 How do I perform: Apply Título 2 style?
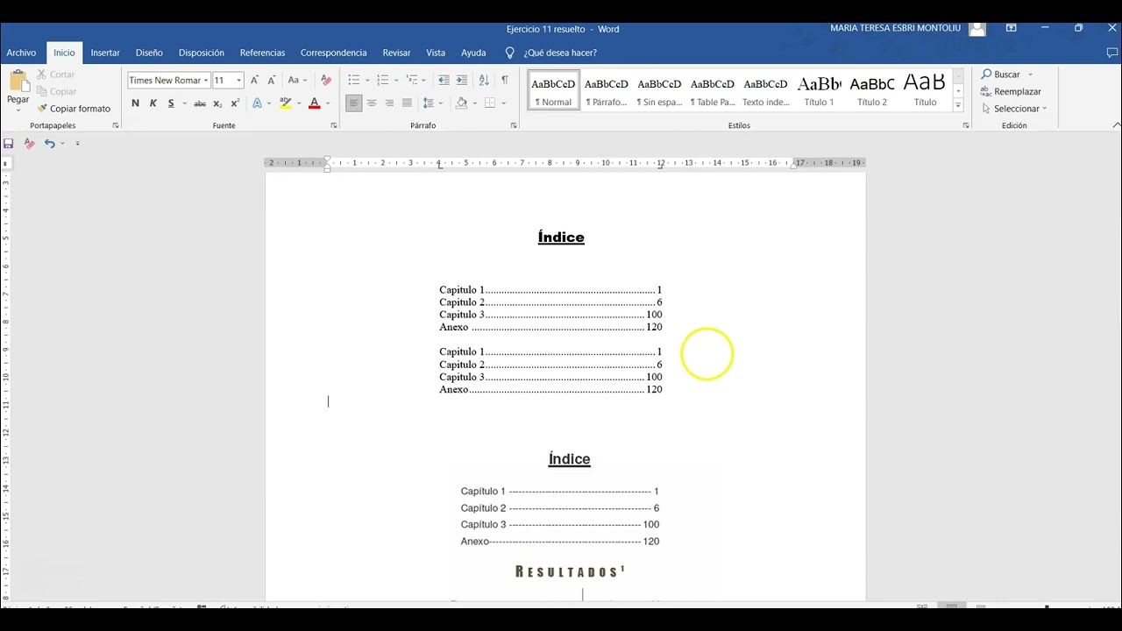click(x=872, y=90)
